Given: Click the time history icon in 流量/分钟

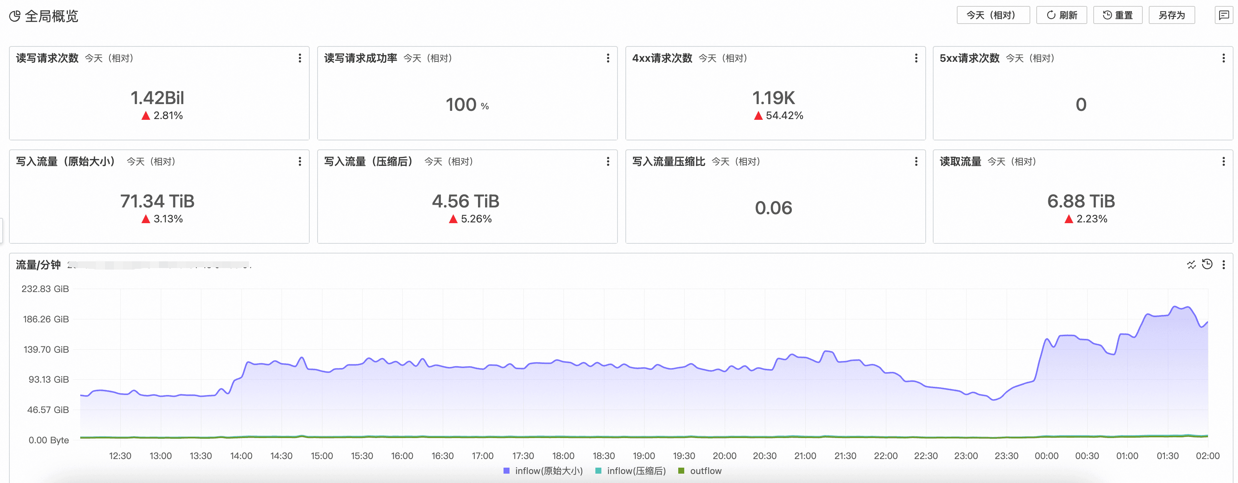Looking at the screenshot, I should [x=1207, y=264].
